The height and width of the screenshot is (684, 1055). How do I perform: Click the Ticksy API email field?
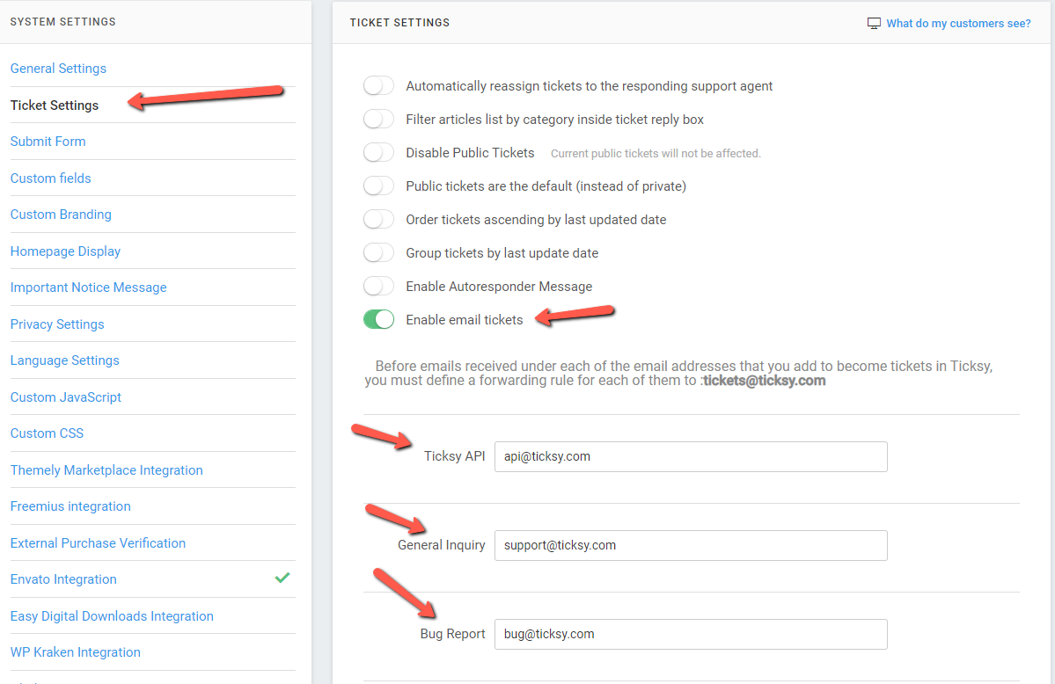point(691,456)
